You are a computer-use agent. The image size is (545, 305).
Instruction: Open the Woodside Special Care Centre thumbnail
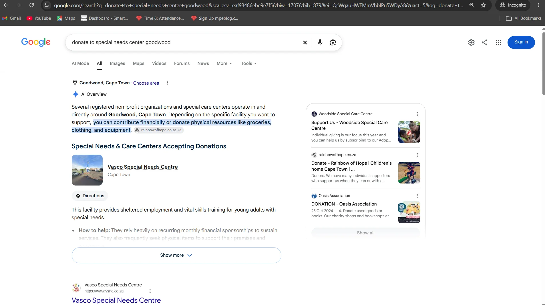tap(409, 132)
